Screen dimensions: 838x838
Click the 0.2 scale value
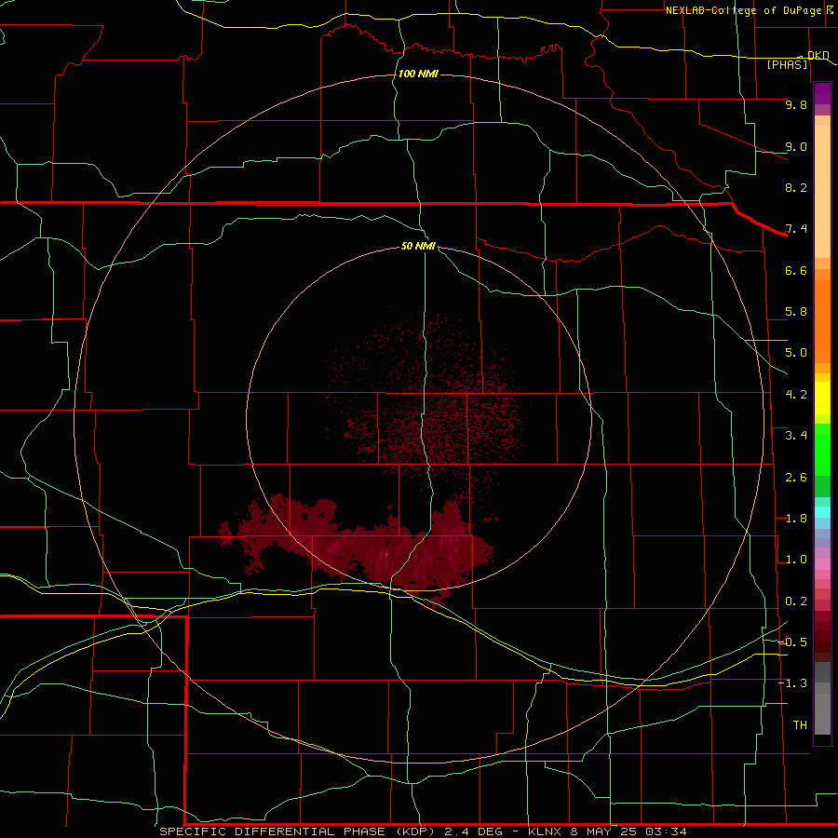tap(796, 601)
